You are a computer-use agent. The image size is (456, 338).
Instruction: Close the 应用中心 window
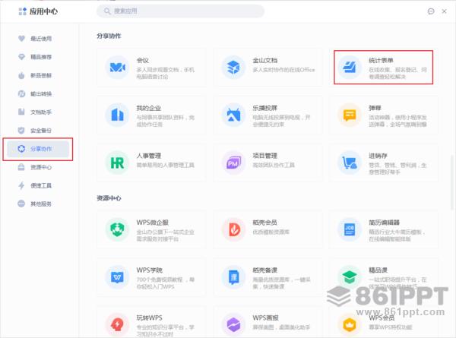coord(444,11)
